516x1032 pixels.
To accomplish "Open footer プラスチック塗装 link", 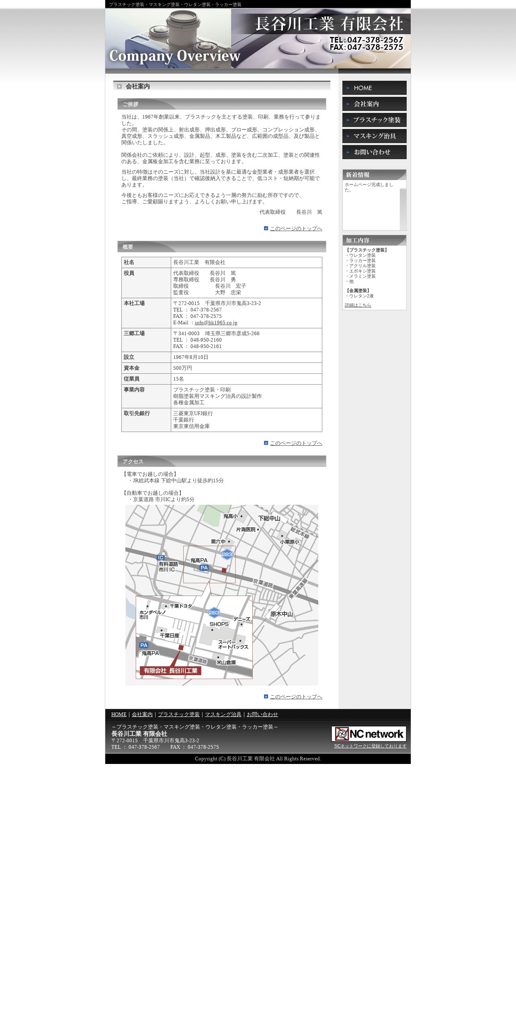I will click(178, 715).
